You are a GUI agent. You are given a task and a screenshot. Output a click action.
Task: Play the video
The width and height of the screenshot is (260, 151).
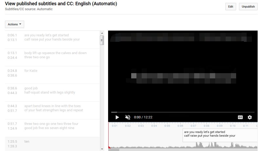[x=117, y=117]
